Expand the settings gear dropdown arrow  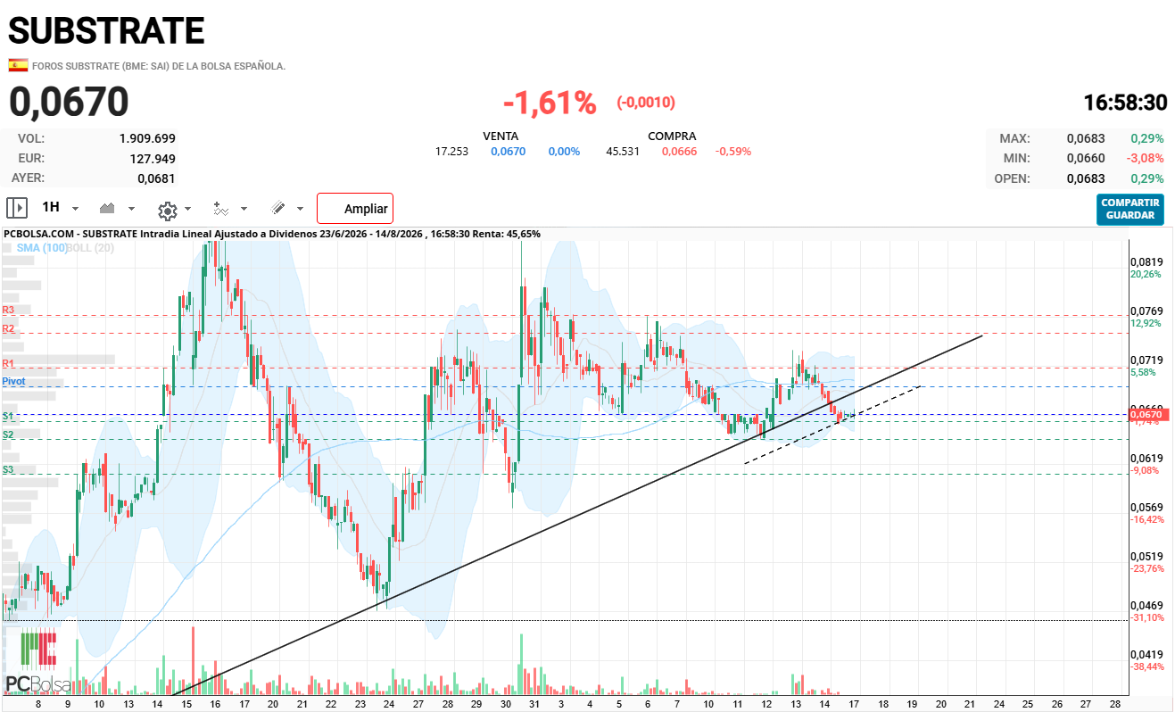(187, 209)
